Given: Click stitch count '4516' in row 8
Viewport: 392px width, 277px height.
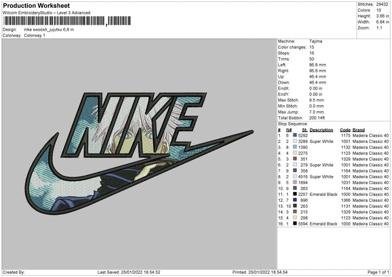Looking at the screenshot, I should tap(303, 176).
